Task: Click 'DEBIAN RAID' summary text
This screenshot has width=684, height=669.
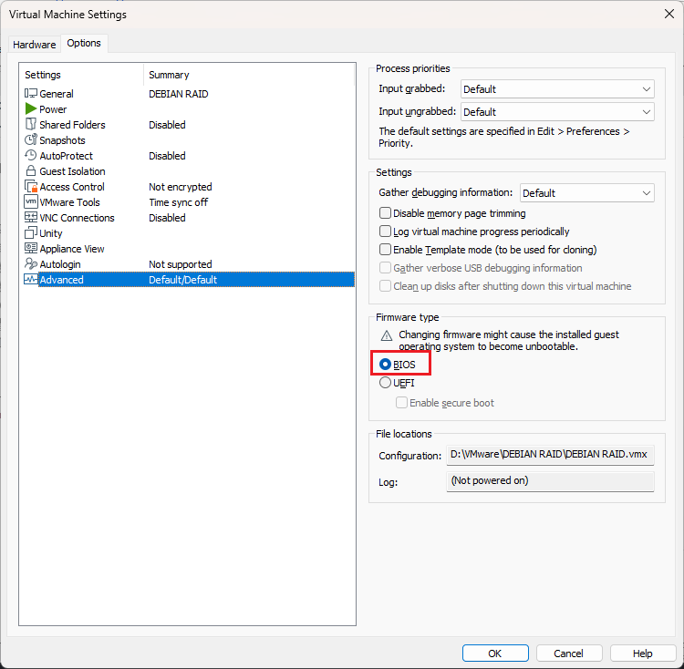Action: (x=179, y=94)
